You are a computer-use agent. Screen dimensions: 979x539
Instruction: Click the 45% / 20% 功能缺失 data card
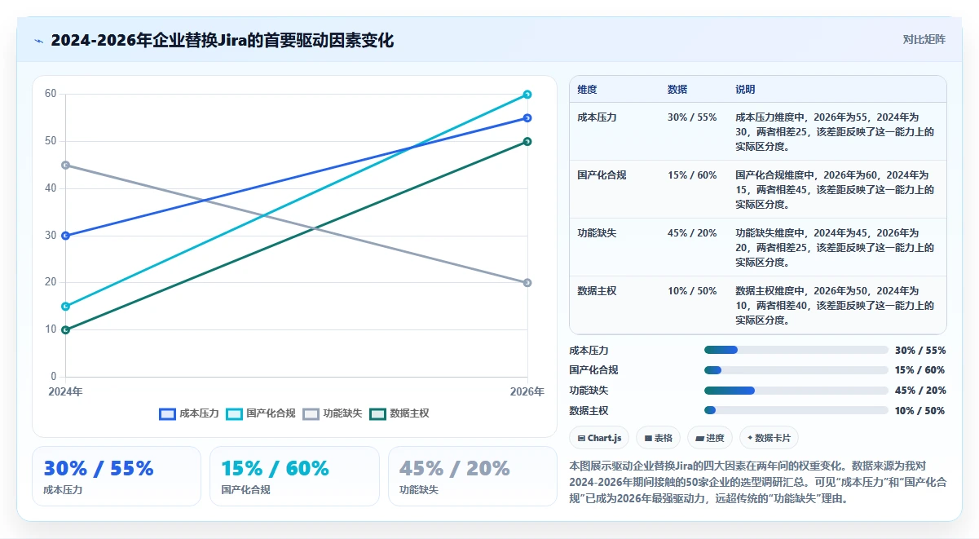point(473,476)
